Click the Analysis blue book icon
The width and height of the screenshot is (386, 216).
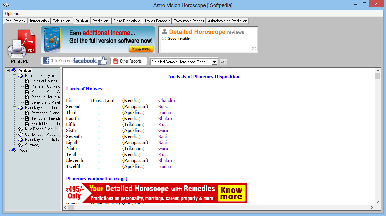coord(14,70)
